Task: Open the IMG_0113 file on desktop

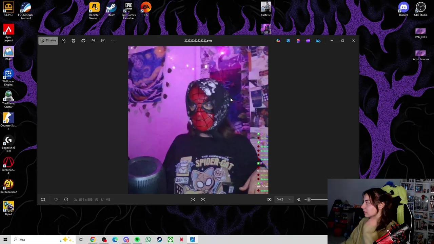Action: point(421,33)
